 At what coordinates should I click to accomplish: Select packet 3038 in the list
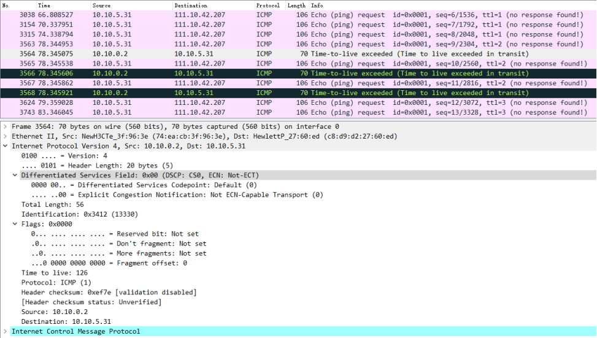click(298, 15)
